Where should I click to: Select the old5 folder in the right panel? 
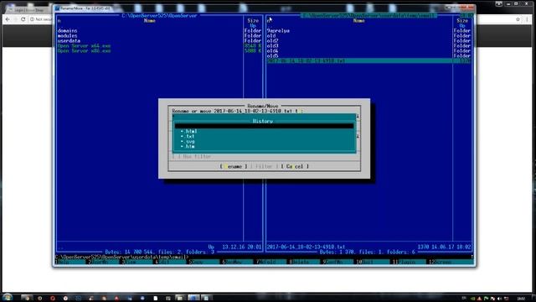coord(272,56)
